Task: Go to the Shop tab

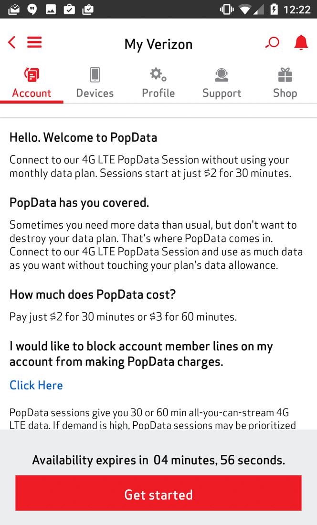Action: 285,93
